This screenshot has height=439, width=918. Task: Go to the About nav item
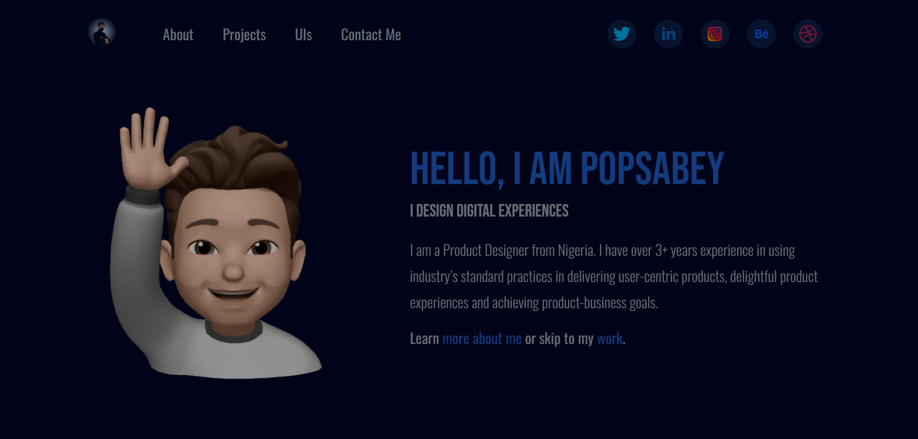(x=178, y=35)
